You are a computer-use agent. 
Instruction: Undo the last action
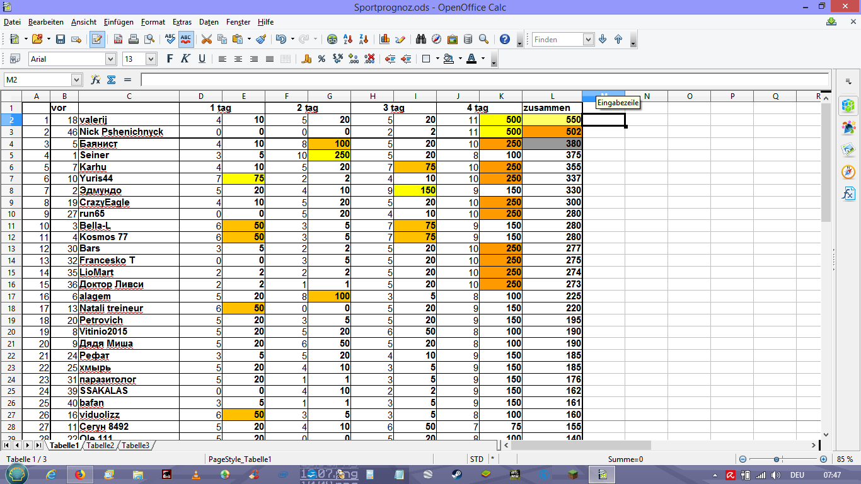pyautogui.click(x=280, y=39)
